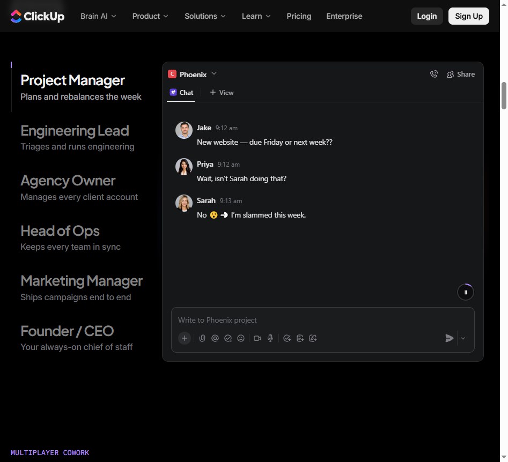Click message 'New website — due Friday or next week??'
The height and width of the screenshot is (462, 508).
pyautogui.click(x=264, y=142)
